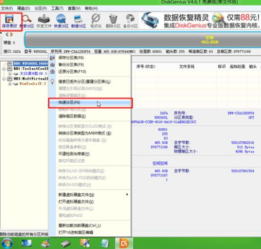Select the 465.8GB free space disk bar
Screen dimensions: 261x249
click(143, 40)
